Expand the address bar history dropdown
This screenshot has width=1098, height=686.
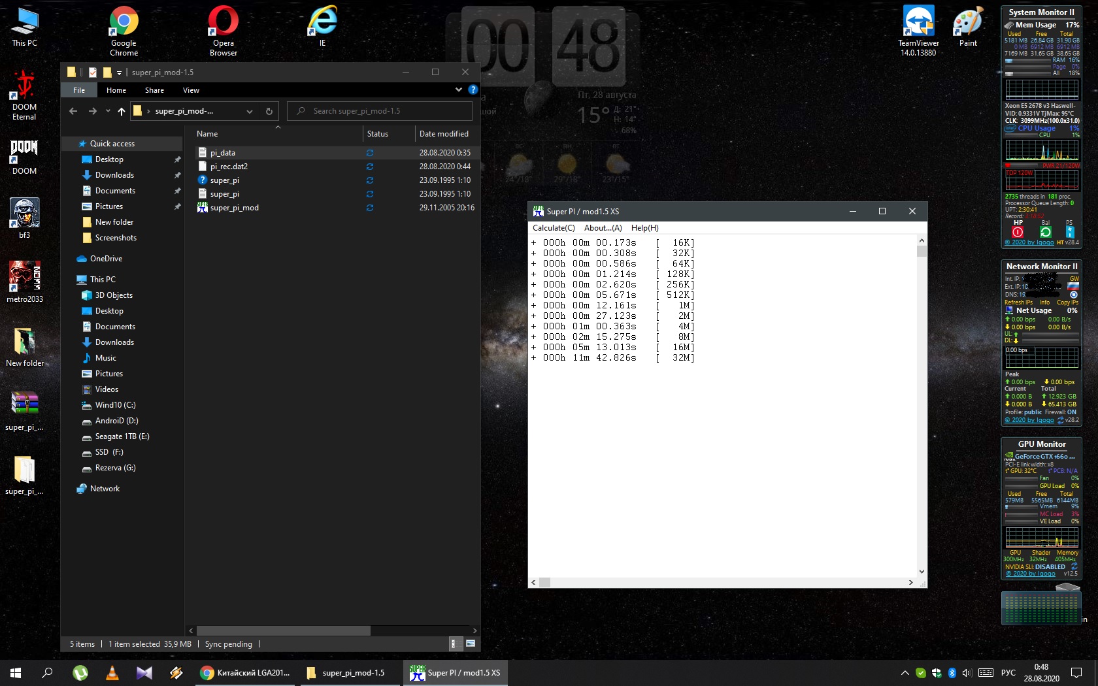(250, 111)
